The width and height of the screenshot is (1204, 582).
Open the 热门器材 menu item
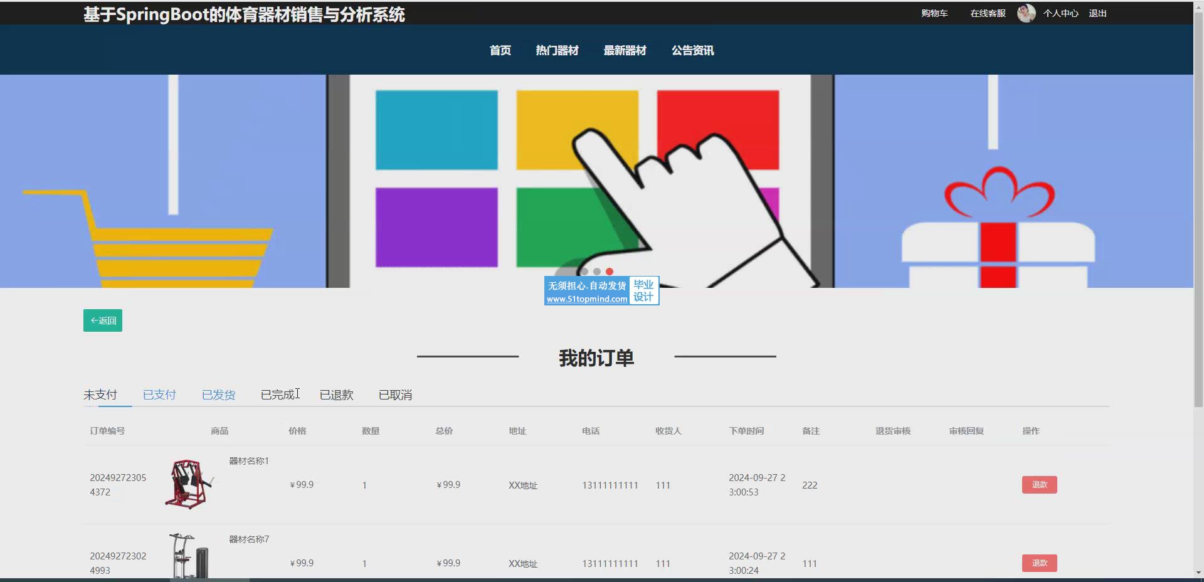coord(557,50)
